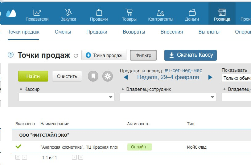The height and width of the screenshot is (165, 251).
Task: Click the help question mark icon
Action: coord(11,55)
